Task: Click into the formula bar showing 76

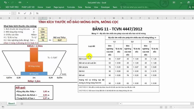Action: (114, 13)
